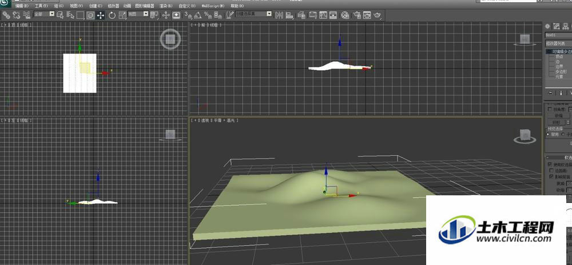Toggle the 3D Snaps icon
Screen dimensions: 572x265
tap(188, 15)
